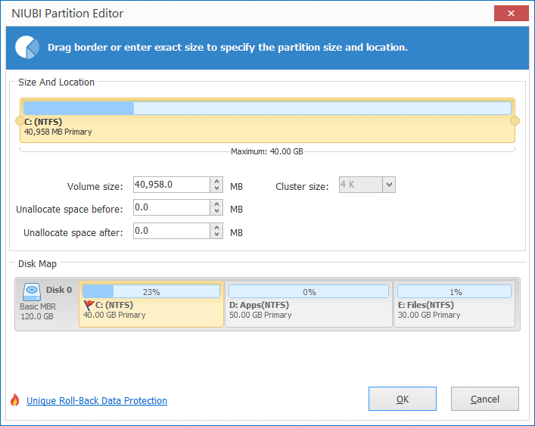
Task: Click the 23% usage bar of the C: partition
Action: coord(151,291)
